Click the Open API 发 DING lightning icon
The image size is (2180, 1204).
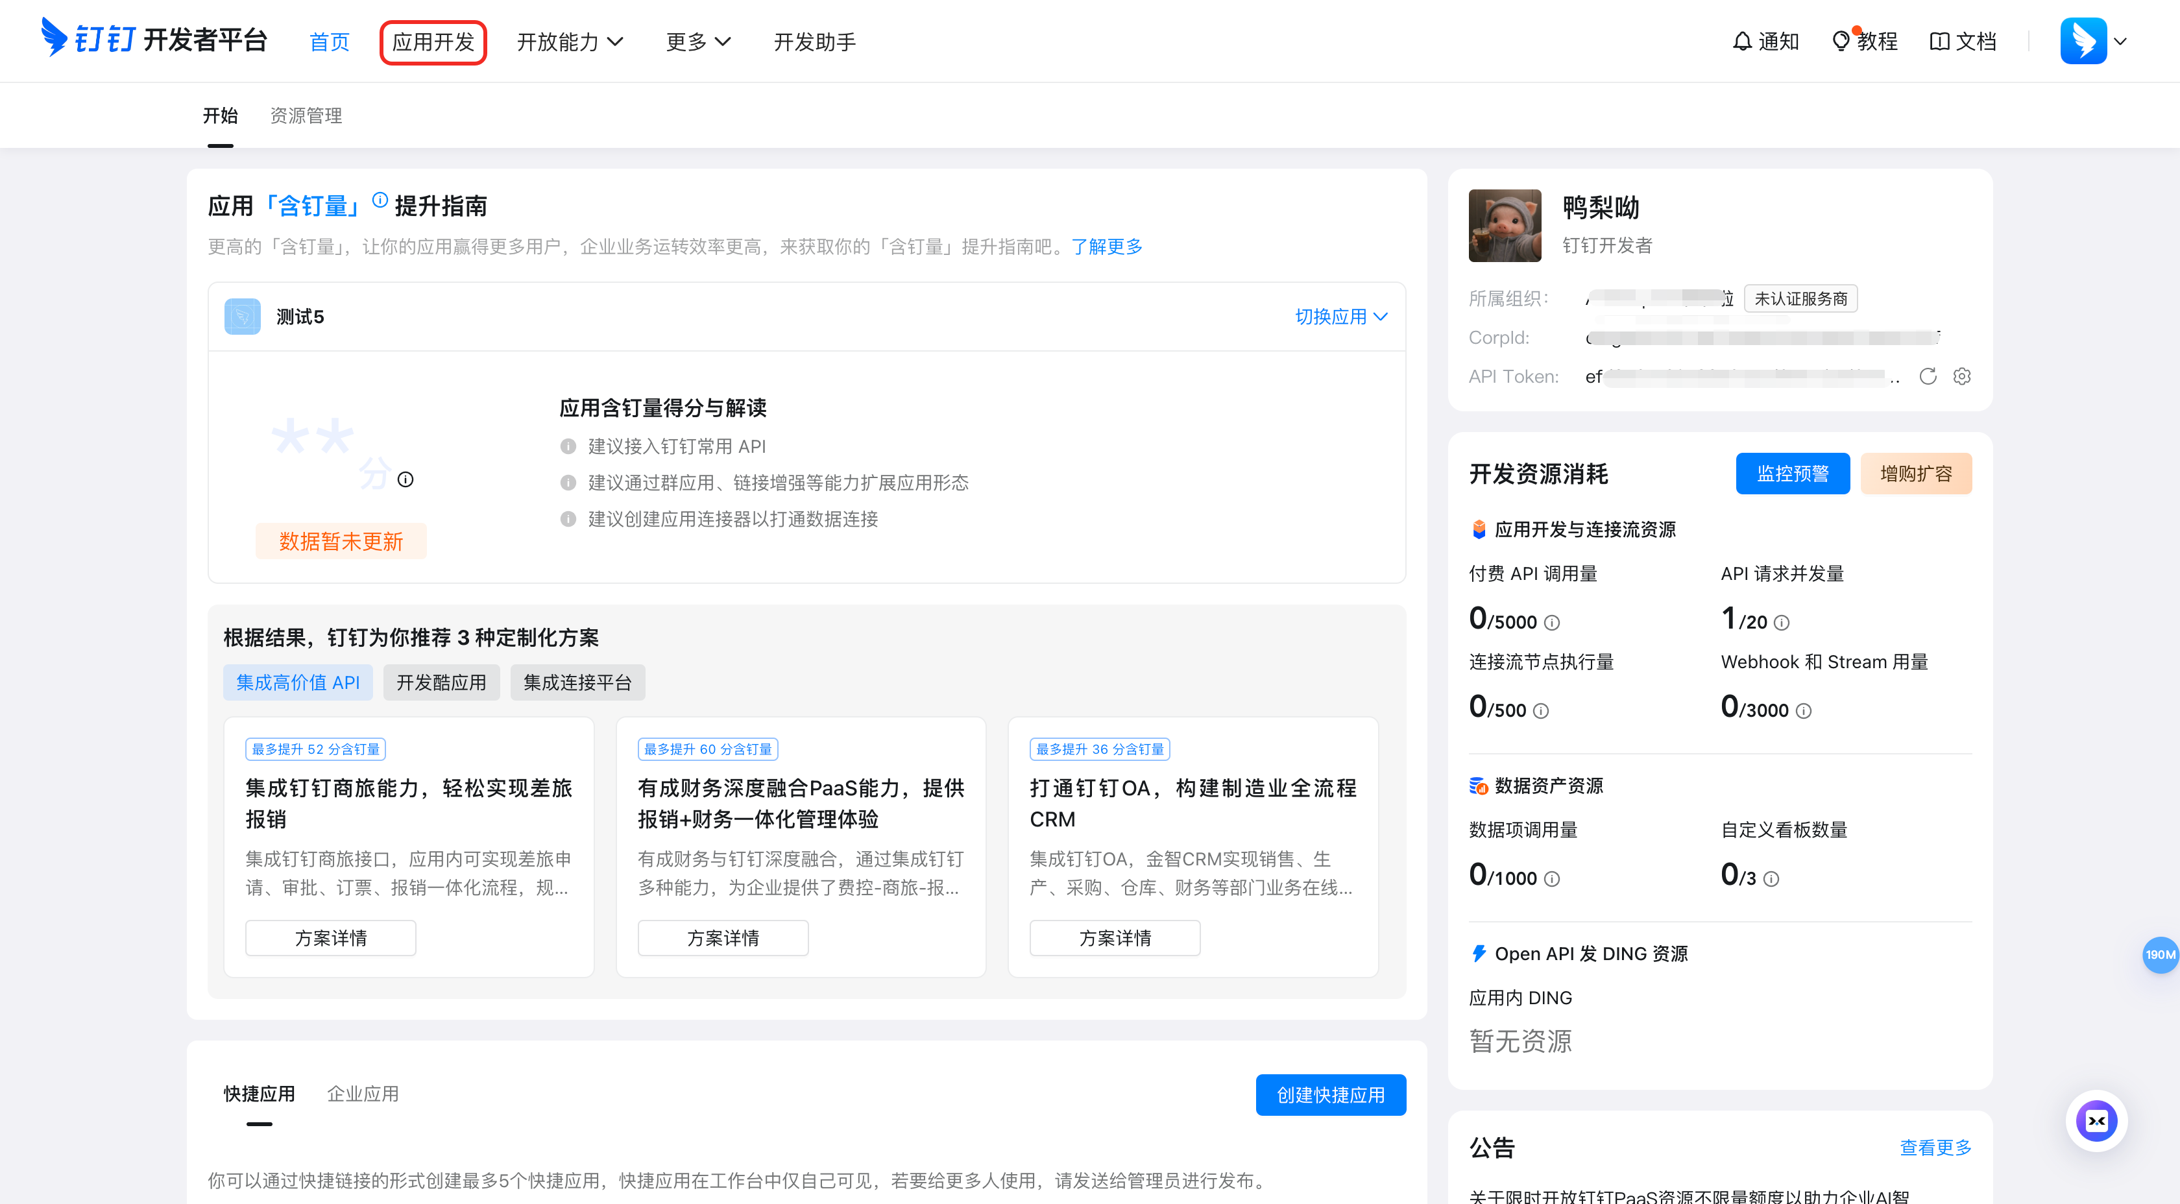1479,954
